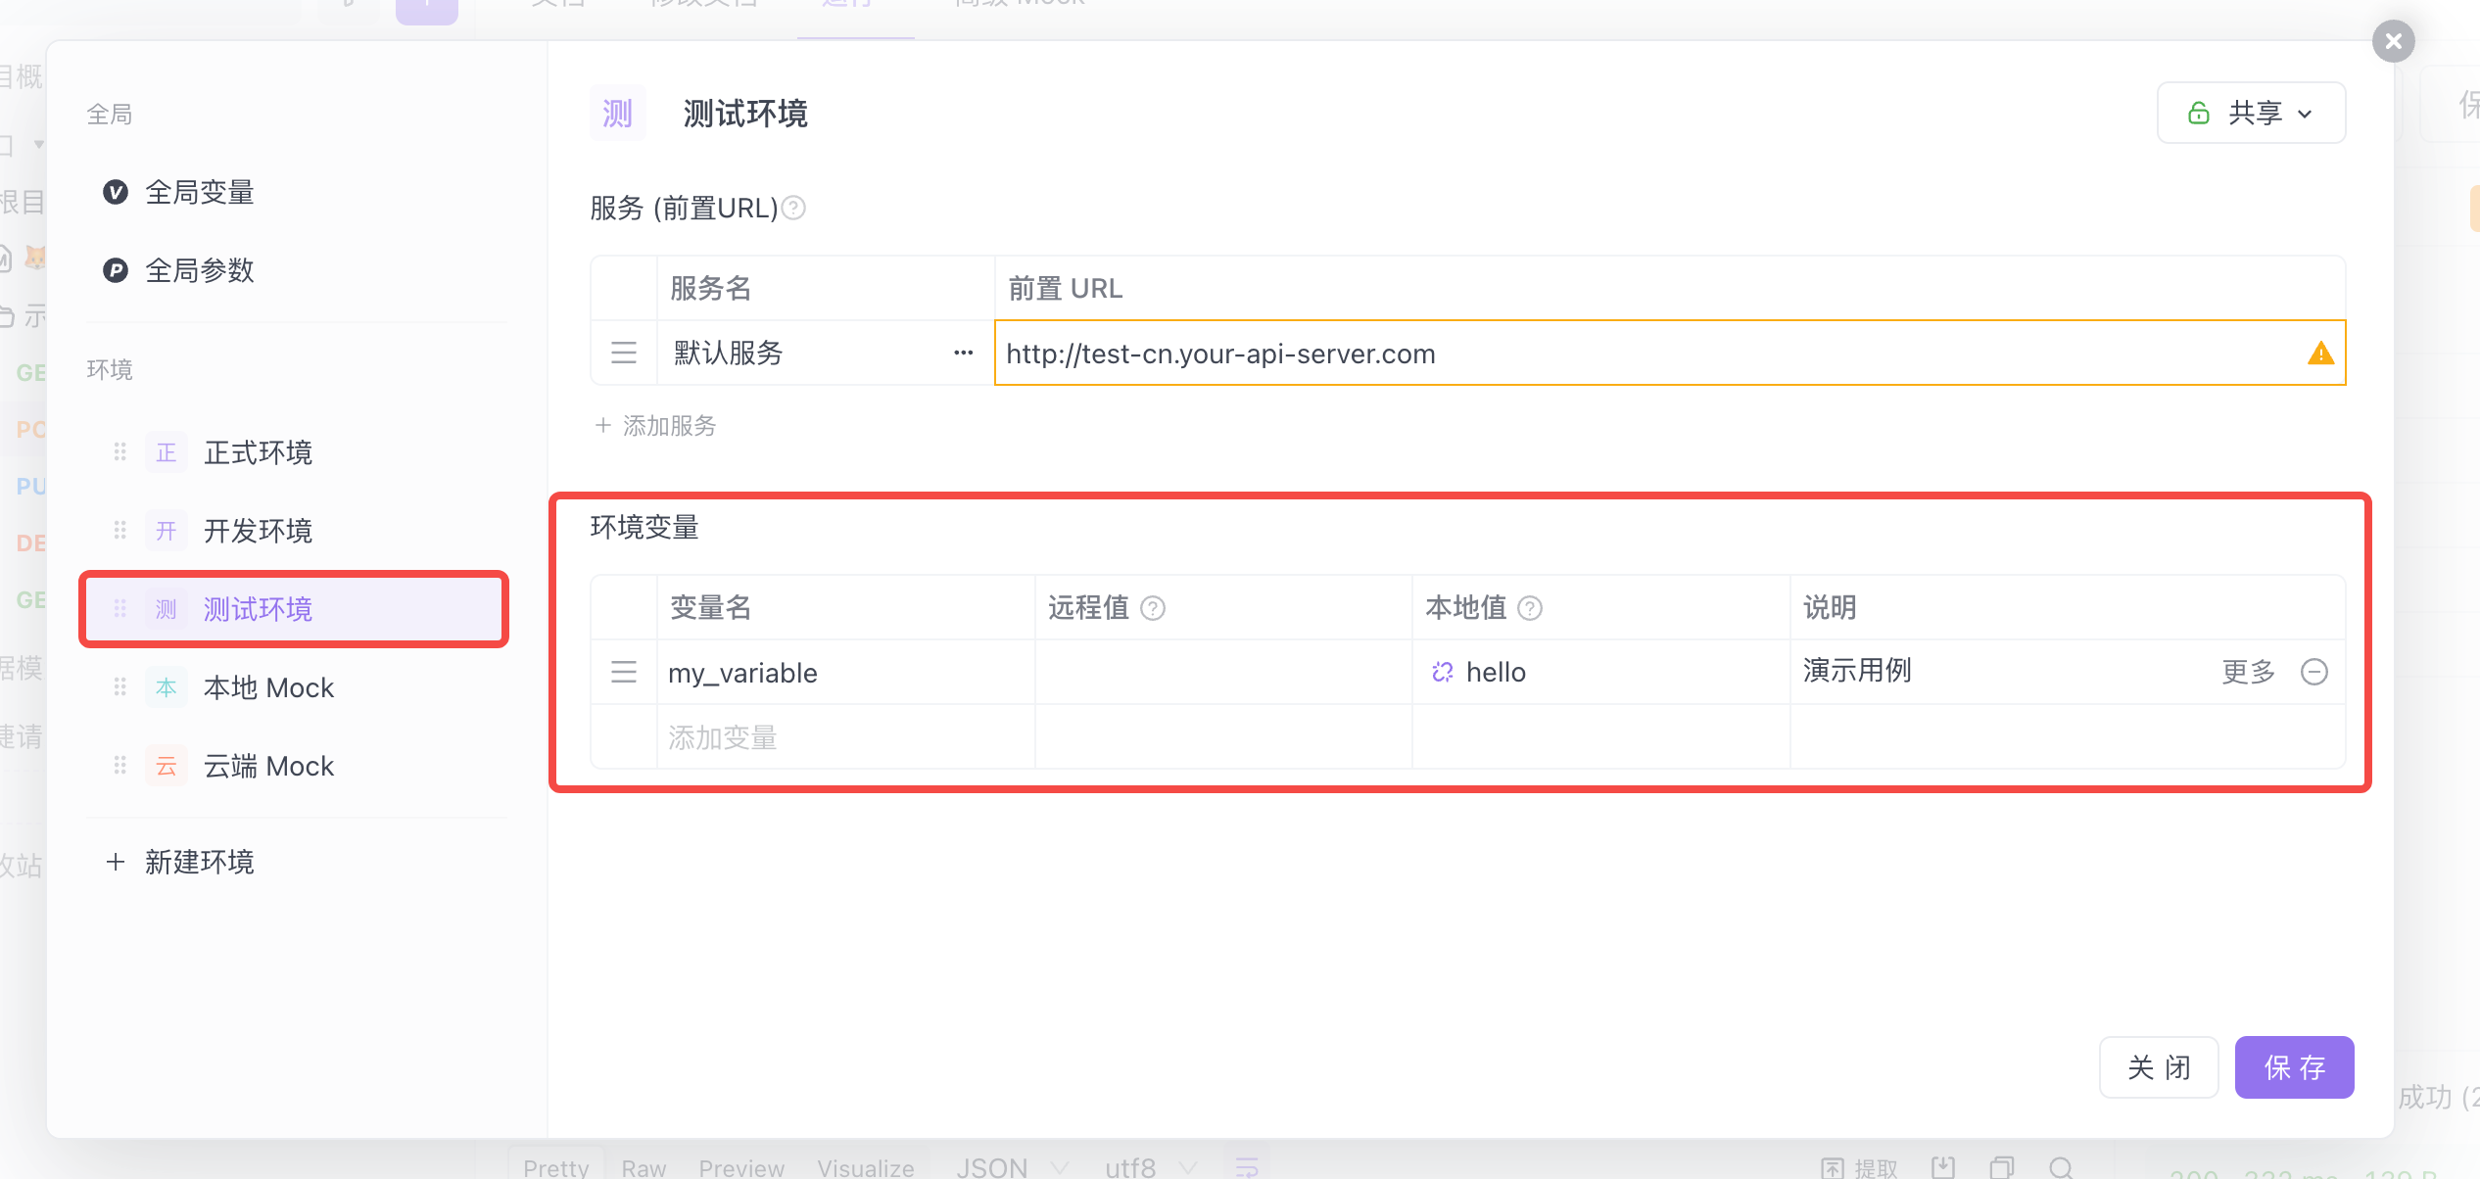This screenshot has width=2480, height=1179.
Task: Download the response via the save icon
Action: click(x=1942, y=1166)
